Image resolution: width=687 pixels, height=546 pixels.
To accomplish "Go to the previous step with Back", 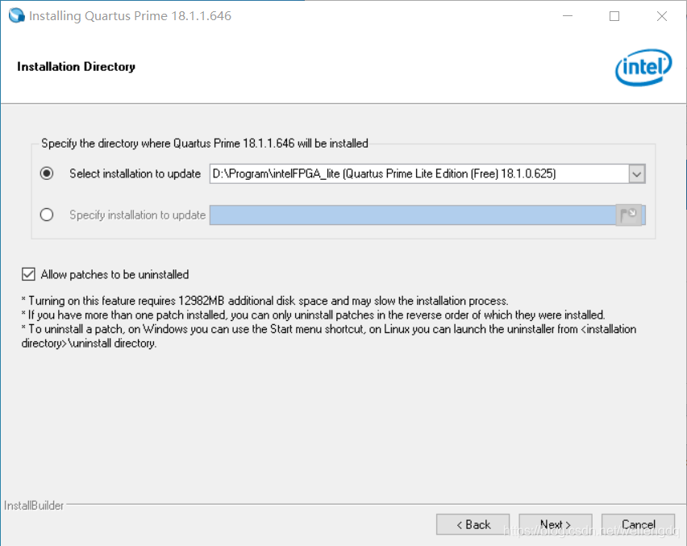I will (x=473, y=524).
